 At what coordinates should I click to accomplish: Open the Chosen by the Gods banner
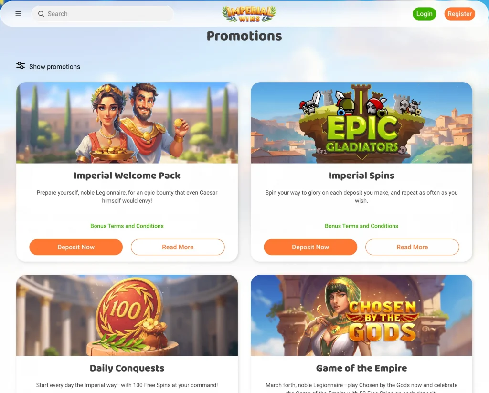[x=361, y=315]
